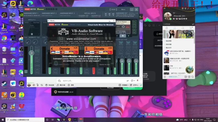Click the red flower gift icon

tap(138, 81)
